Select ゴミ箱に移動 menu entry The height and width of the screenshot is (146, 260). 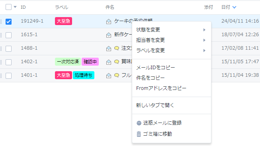coord(172,134)
